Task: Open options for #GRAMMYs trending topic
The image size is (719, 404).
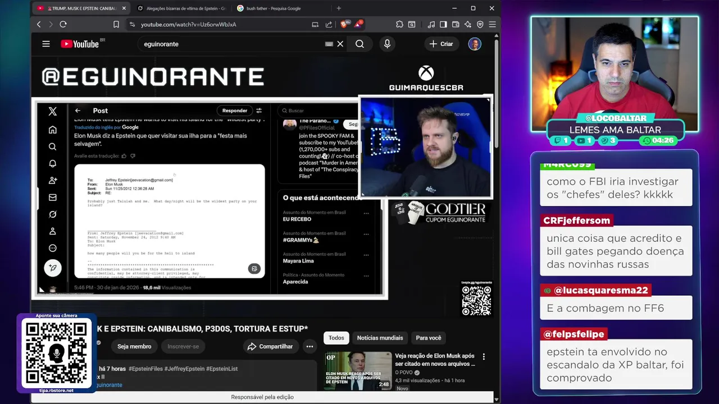Action: coord(366,234)
